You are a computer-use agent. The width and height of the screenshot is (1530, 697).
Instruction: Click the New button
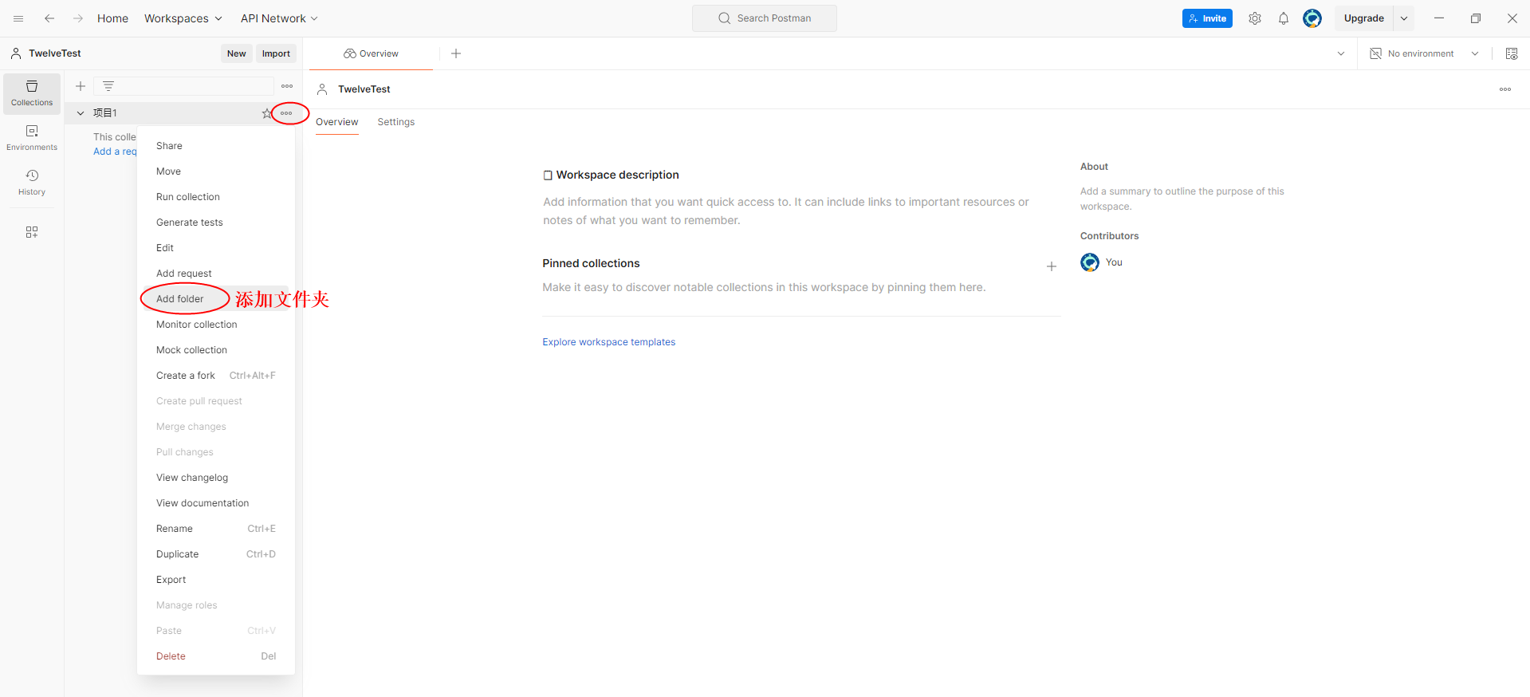[x=237, y=53]
